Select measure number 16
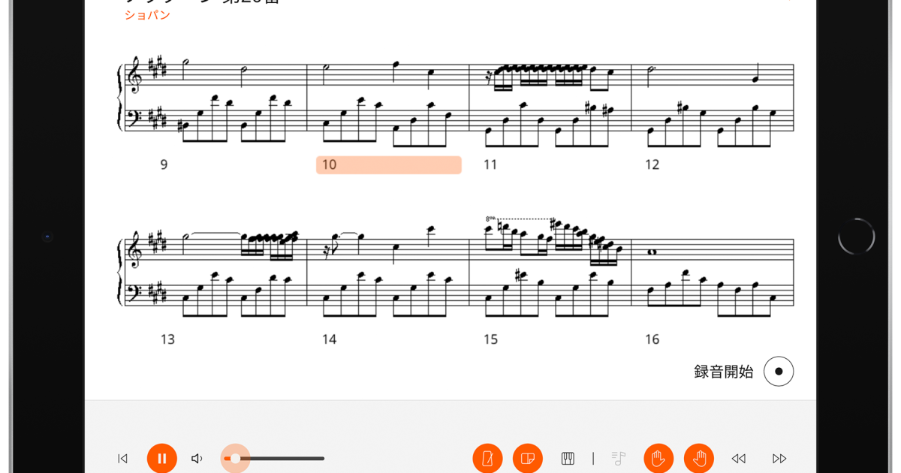This screenshot has height=473, width=901. 652,339
